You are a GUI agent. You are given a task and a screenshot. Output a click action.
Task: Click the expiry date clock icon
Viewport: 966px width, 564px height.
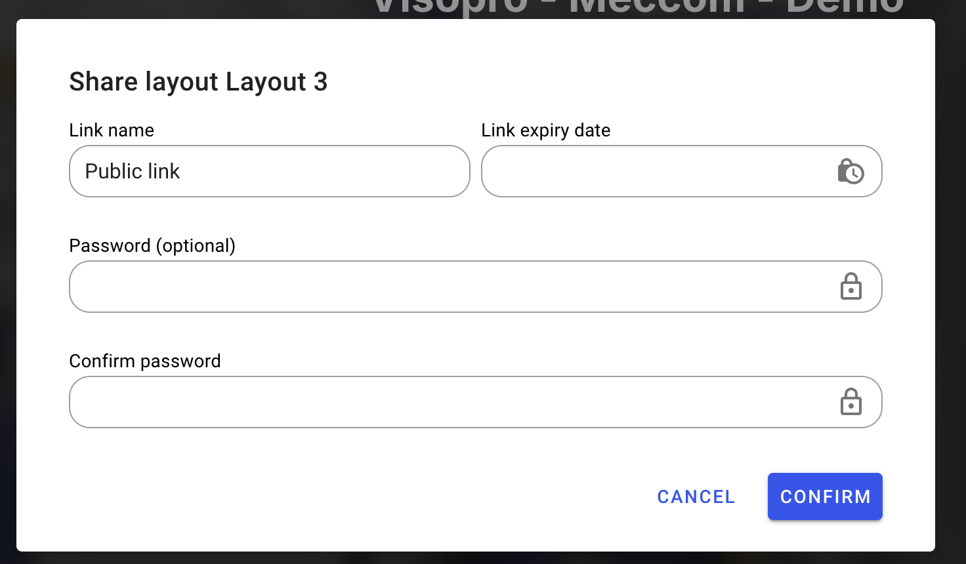pyautogui.click(x=850, y=171)
